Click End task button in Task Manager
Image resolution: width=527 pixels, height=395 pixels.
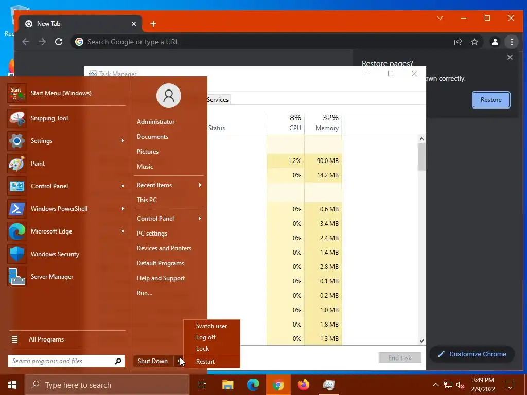[x=400, y=358]
